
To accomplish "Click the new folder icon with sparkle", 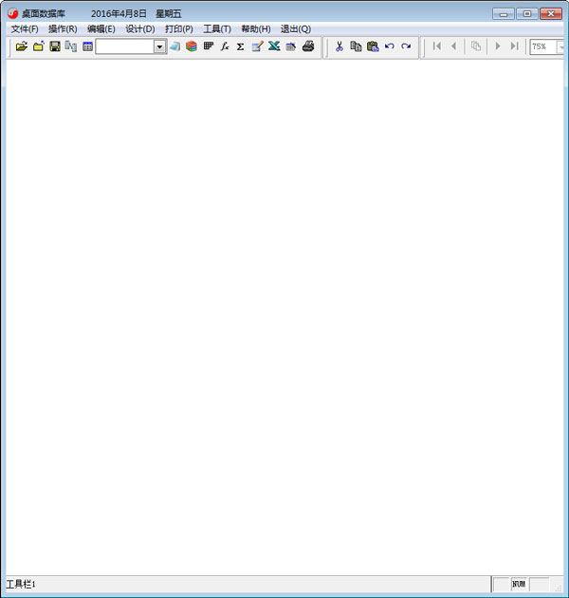I will [39, 46].
